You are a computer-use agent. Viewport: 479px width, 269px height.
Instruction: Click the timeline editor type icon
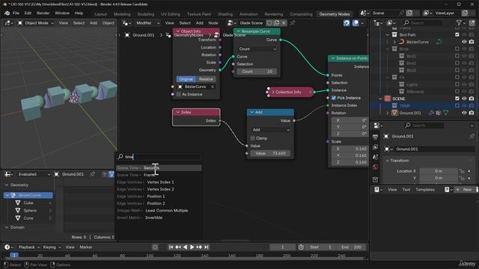click(8, 247)
